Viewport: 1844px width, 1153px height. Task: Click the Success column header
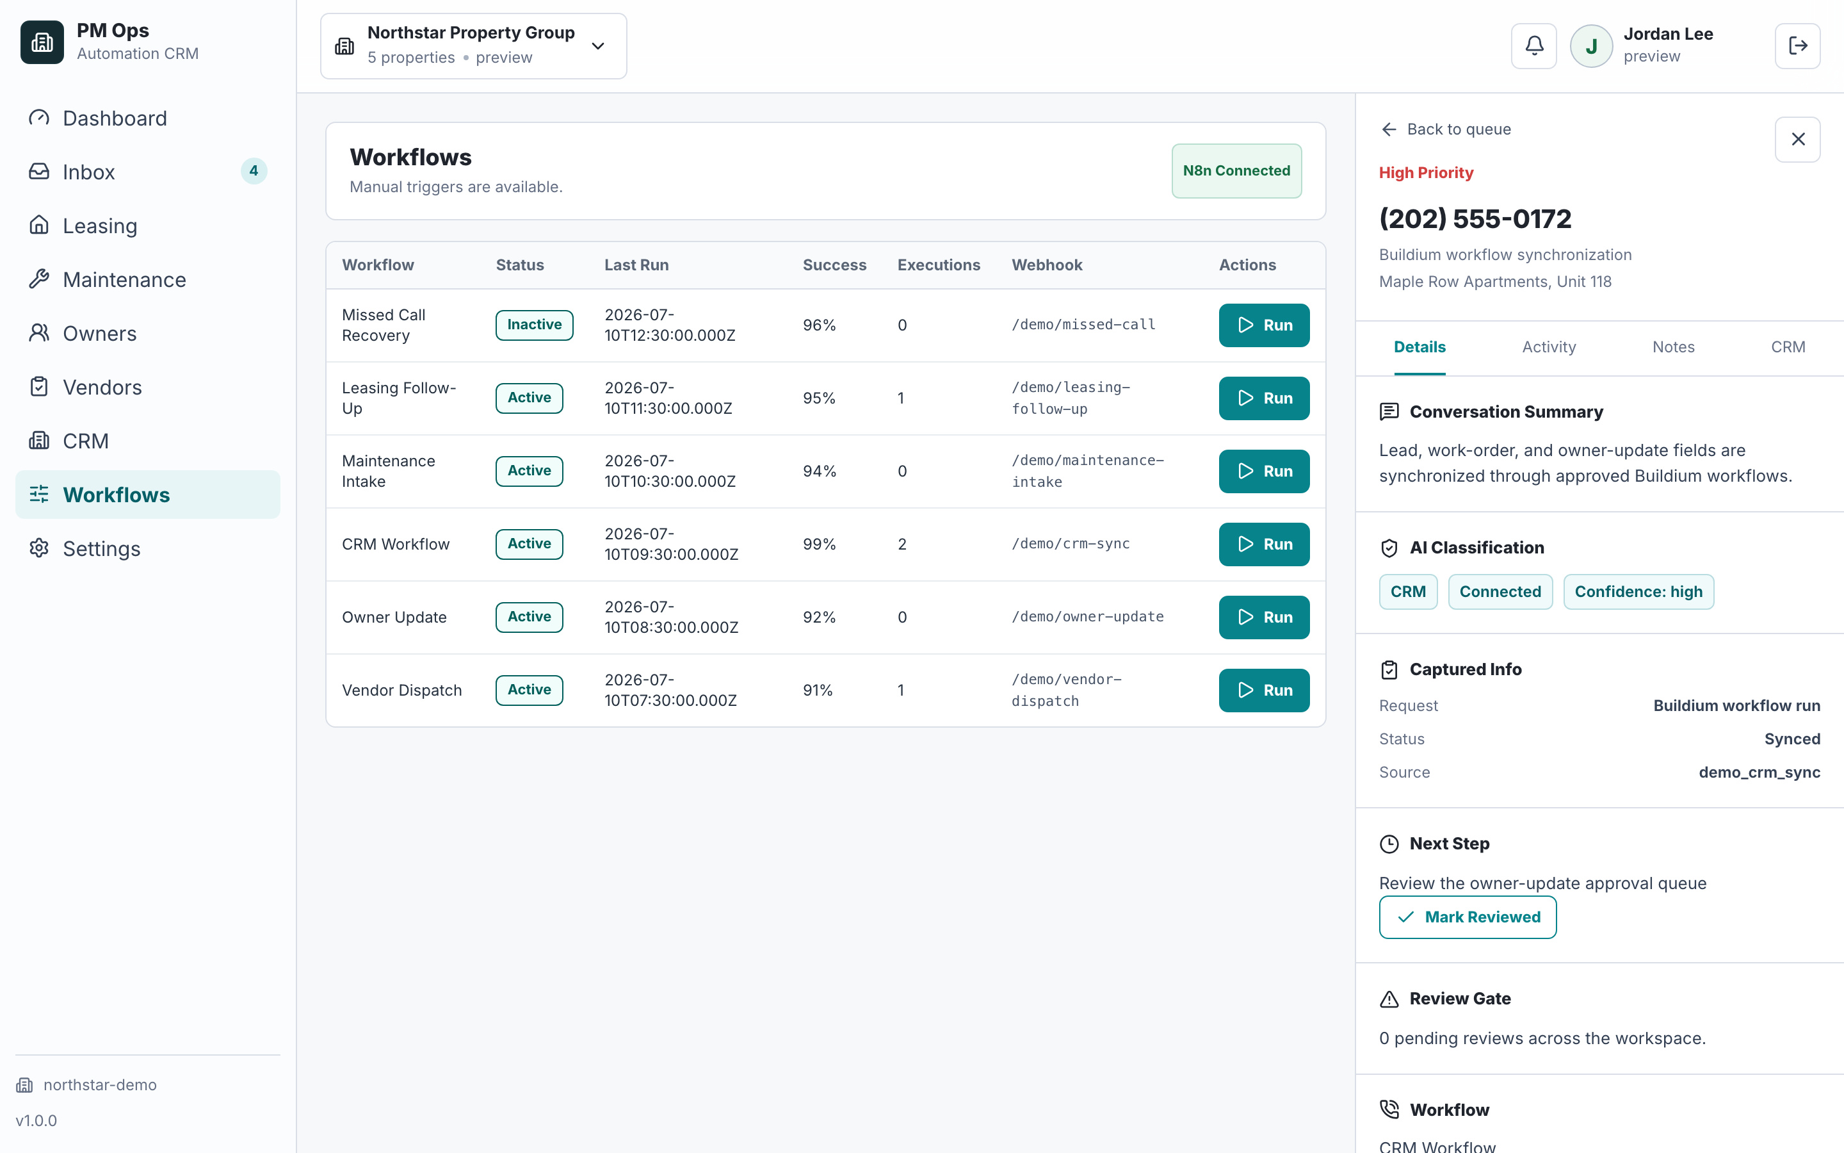pos(834,265)
